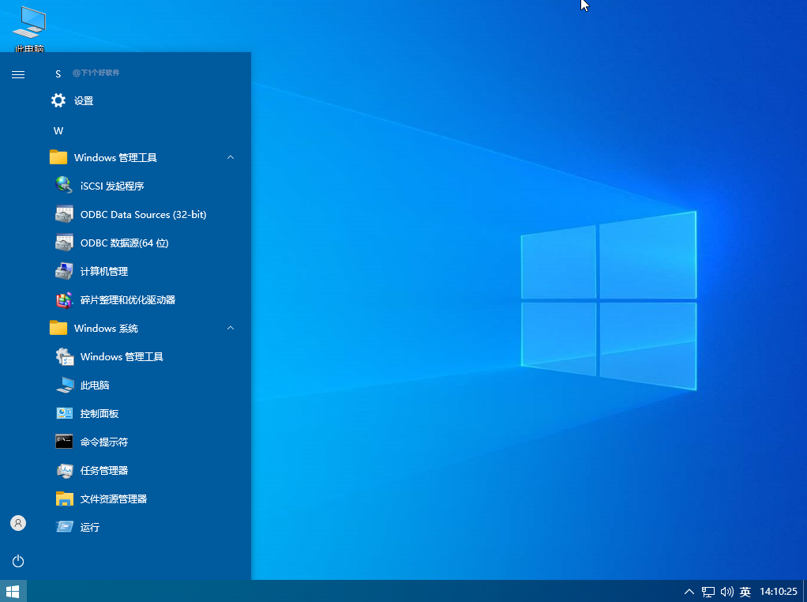This screenshot has width=807, height=602.
Task: Open File Explorer (文件资源管理器)
Action: (113, 499)
